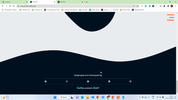
Task: Click the share page icon in address bar
Action: [133, 6]
